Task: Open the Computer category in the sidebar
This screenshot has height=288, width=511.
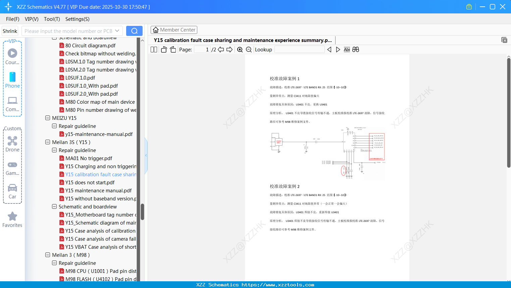Action: 12,104
